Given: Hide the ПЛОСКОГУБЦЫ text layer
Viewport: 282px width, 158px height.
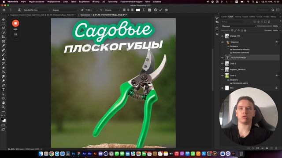Looking at the screenshot, I should [x=223, y=57].
